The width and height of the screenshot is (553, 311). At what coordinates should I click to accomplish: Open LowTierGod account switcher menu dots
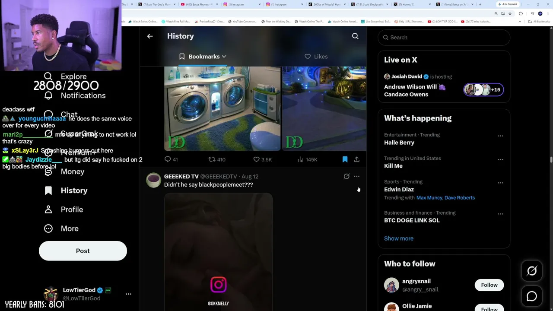pos(128,294)
